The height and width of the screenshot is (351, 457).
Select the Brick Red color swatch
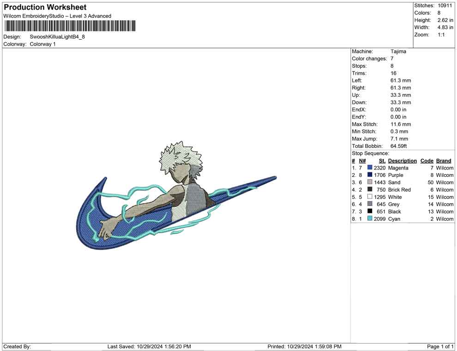pyautogui.click(x=370, y=190)
